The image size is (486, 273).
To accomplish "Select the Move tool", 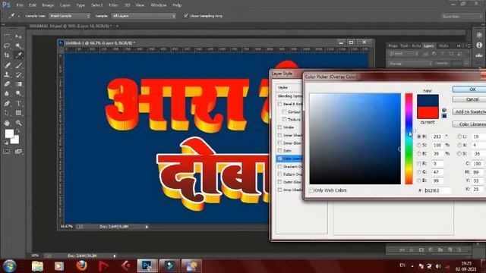I will tap(18, 36).
